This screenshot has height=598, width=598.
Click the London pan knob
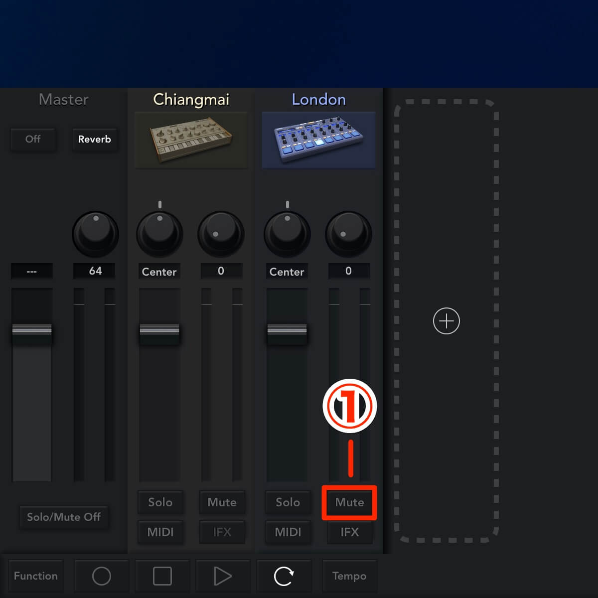287,234
